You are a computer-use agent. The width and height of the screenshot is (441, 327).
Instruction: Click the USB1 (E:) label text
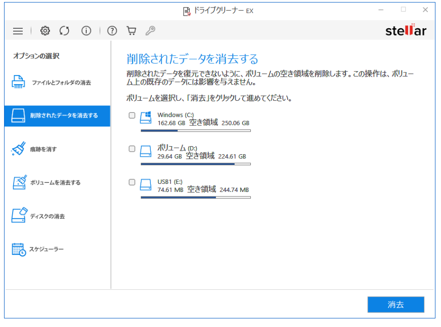[170, 182]
